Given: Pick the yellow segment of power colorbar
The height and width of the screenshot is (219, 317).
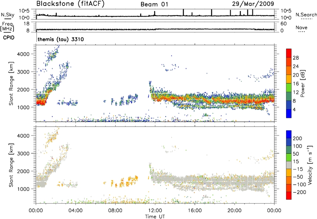Looking at the screenshot, I should point(289,79).
